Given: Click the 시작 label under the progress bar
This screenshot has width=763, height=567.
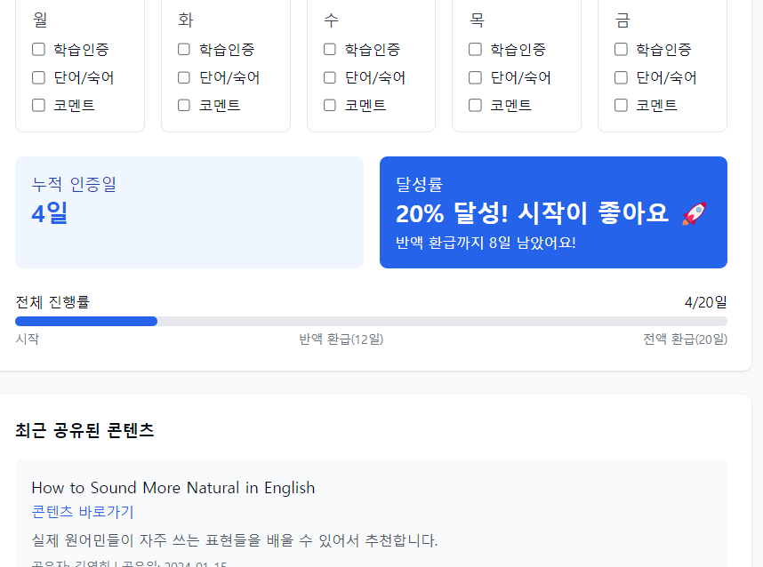Looking at the screenshot, I should 28,339.
